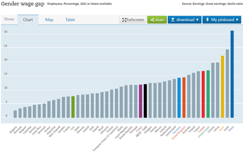Viewport: 243px width, 152px height.
Task: Switch to the Chart tab
Action: [28, 20]
